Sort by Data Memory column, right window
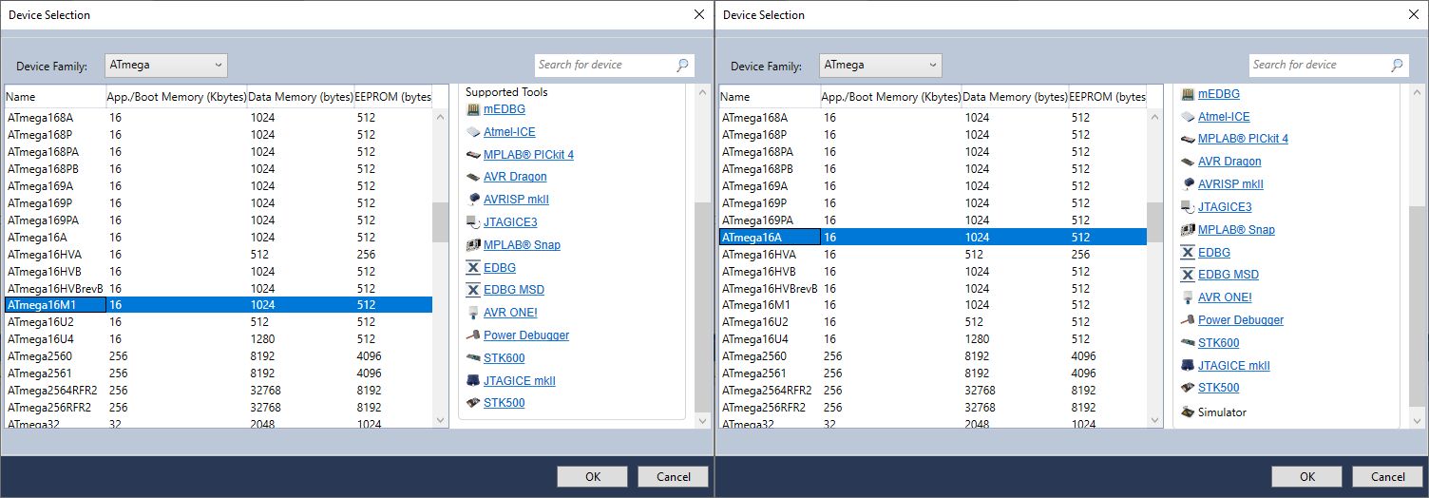Viewport: 1429px width, 498px height. coord(1015,97)
